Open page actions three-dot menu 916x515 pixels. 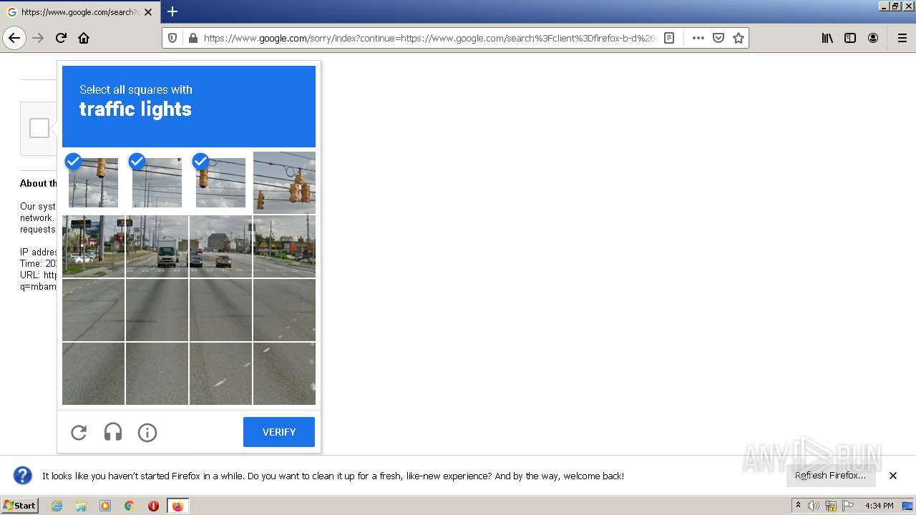(698, 38)
